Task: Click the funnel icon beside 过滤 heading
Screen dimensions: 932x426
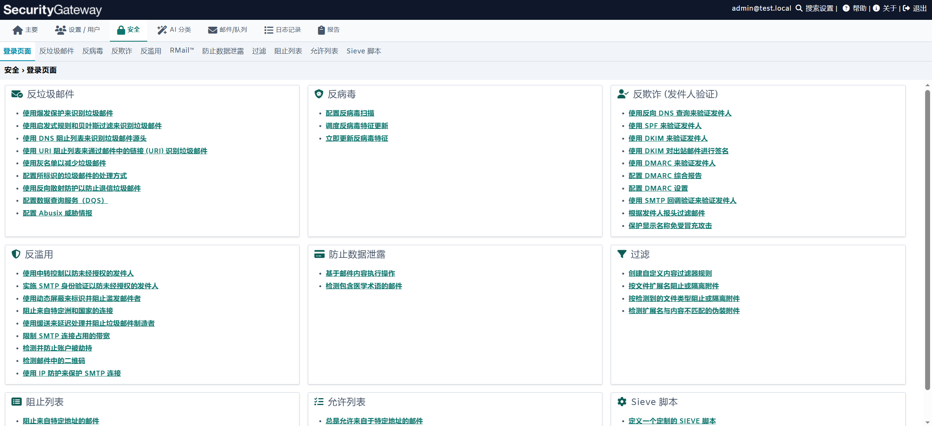Action: coord(622,254)
